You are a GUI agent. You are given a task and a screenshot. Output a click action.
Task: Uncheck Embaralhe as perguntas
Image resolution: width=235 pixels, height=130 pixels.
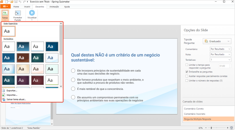point(187,72)
